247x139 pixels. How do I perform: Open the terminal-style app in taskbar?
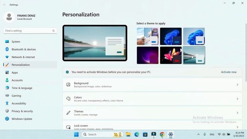pyautogui.click(x=154, y=134)
